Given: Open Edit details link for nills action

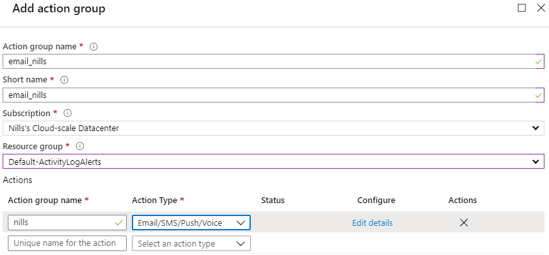Looking at the screenshot, I should pos(372,223).
